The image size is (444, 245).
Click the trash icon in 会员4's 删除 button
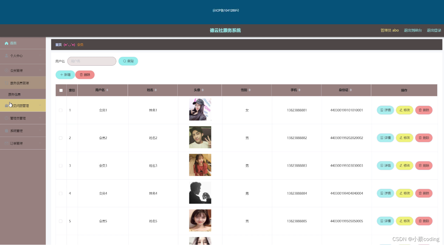tap(420, 193)
